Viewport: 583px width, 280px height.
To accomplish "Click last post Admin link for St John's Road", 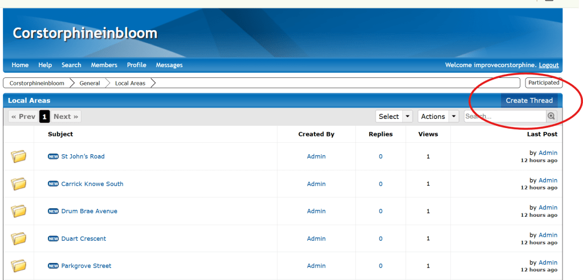I will click(548, 153).
